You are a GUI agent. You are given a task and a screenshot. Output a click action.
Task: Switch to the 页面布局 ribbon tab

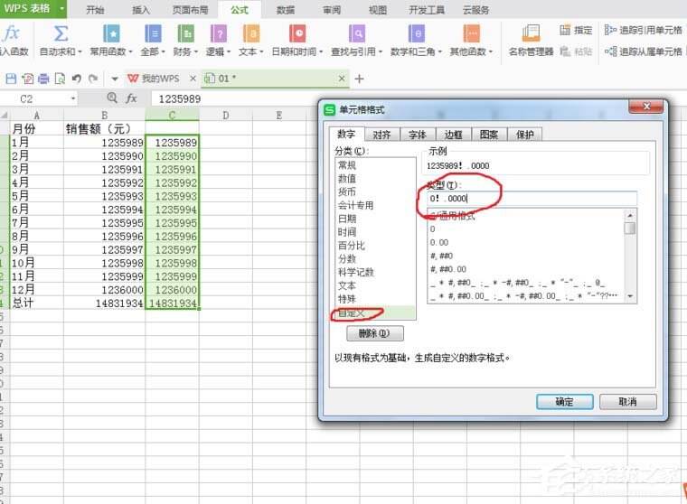point(190,10)
